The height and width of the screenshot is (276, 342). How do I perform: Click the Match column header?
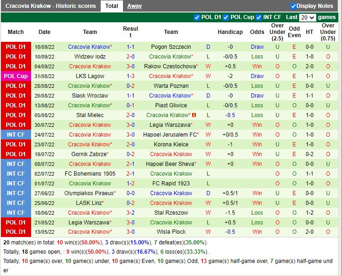pyautogui.click(x=16, y=32)
